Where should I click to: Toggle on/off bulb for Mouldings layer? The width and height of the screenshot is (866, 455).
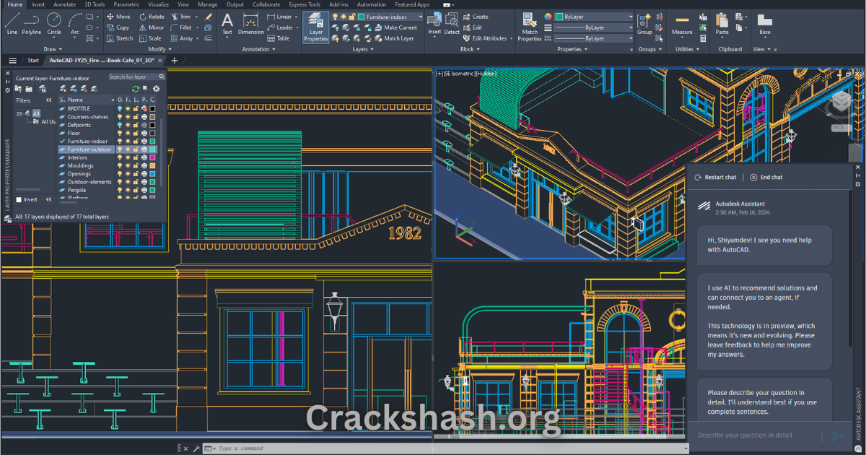click(120, 165)
